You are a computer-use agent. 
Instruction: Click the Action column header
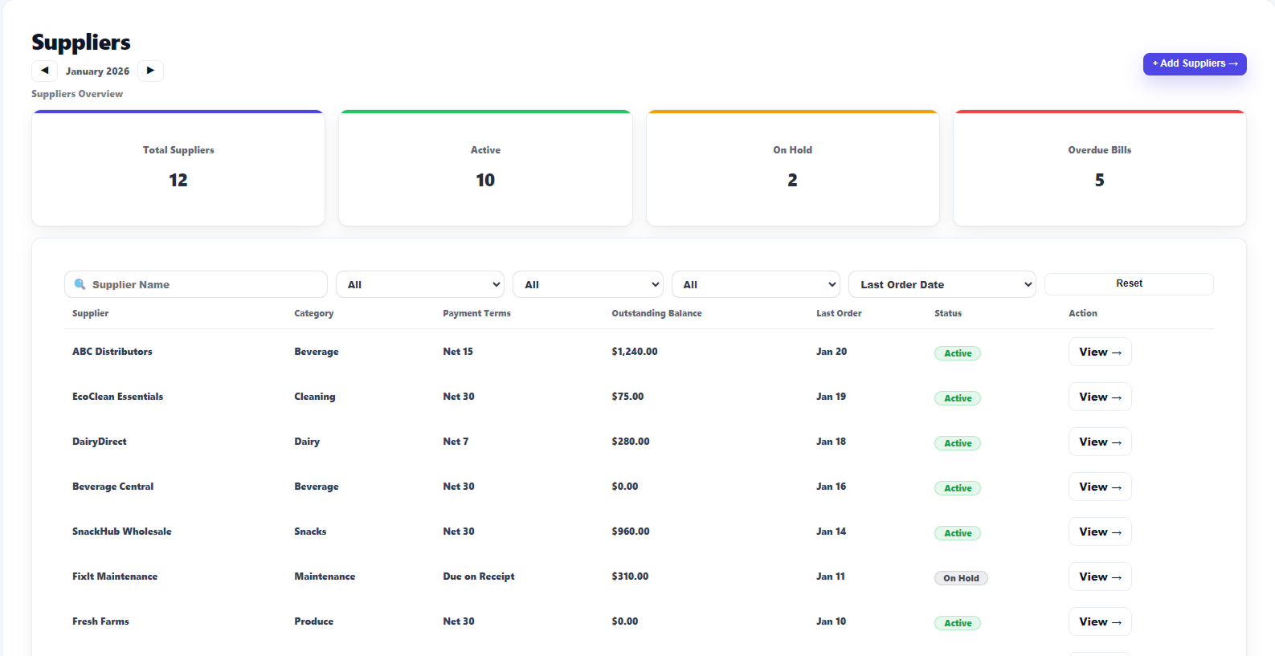[1083, 313]
